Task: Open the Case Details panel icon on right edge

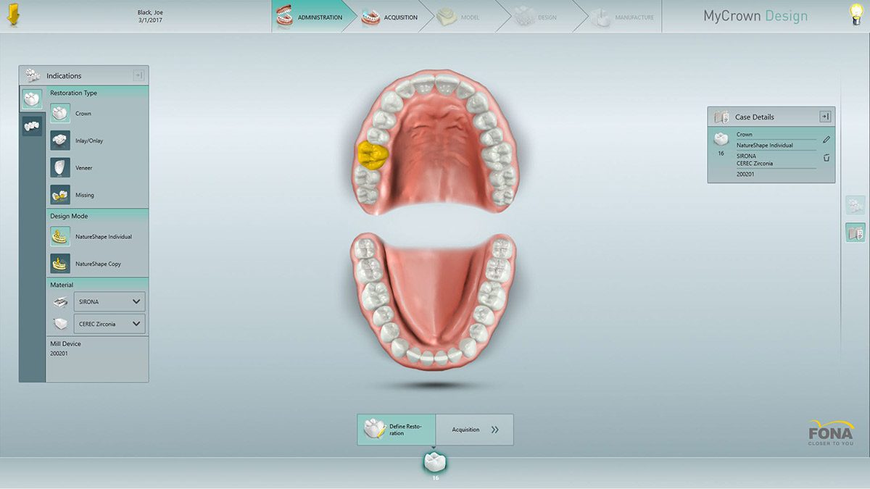Action: (x=855, y=232)
